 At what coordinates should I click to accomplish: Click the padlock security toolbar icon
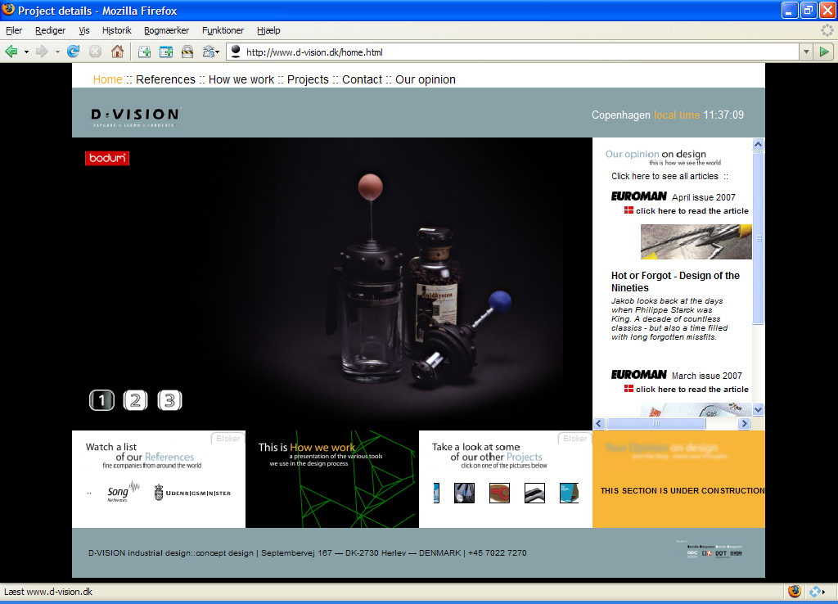(187, 52)
